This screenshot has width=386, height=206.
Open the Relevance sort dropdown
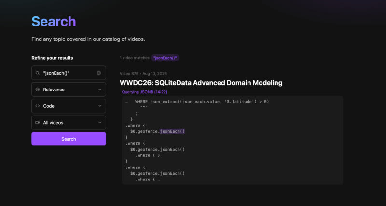click(x=69, y=90)
